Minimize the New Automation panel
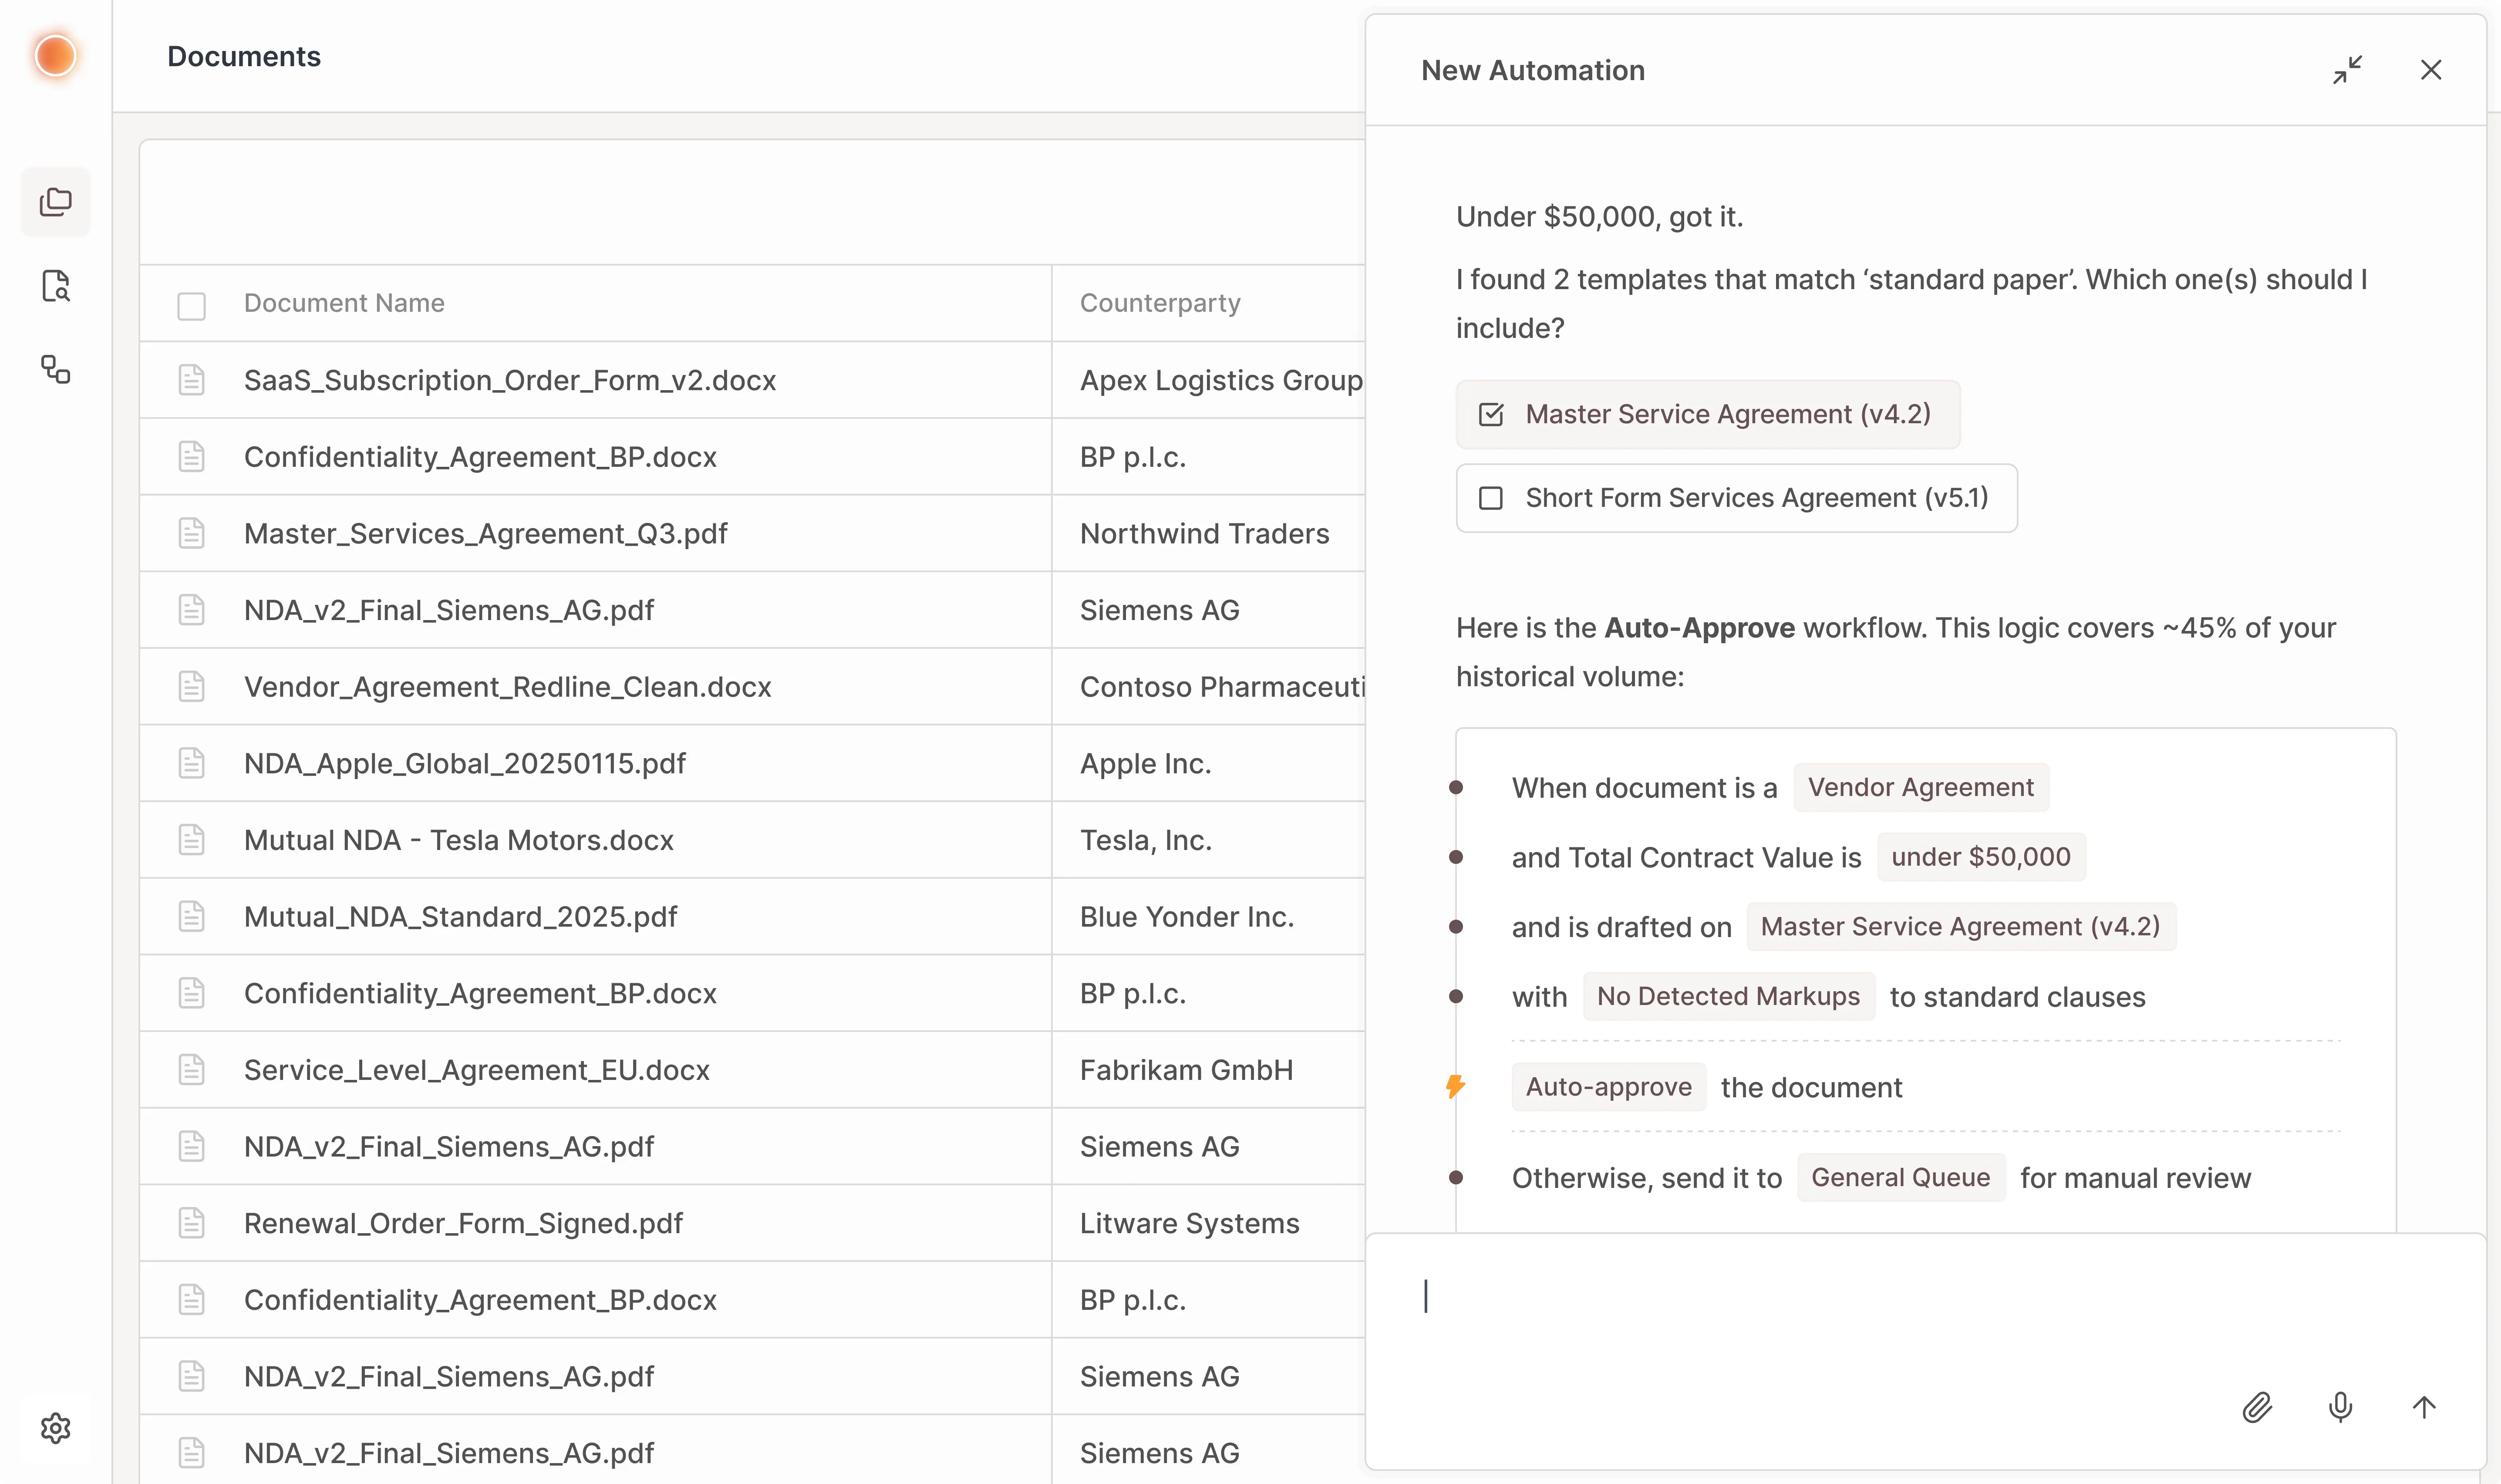This screenshot has height=1484, width=2501. [2347, 70]
